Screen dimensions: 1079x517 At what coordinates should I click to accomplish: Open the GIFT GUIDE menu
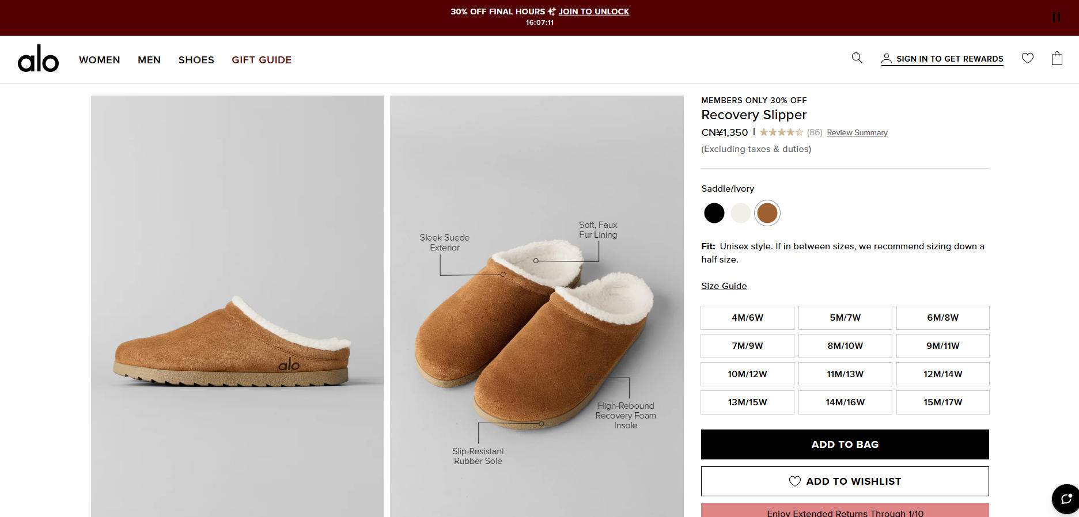pos(262,60)
